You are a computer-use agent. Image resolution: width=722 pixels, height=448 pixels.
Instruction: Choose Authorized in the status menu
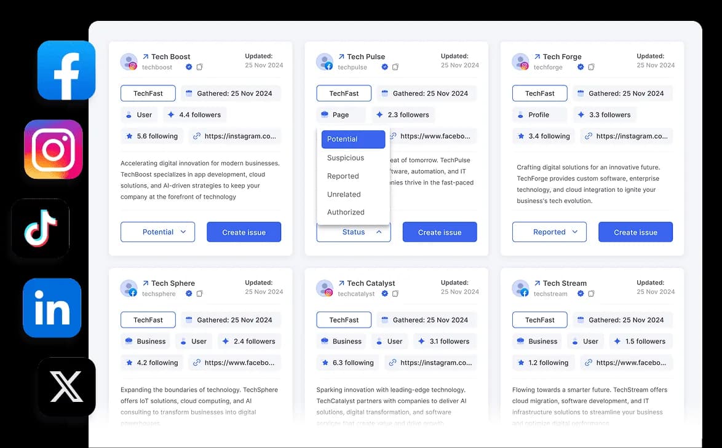(x=346, y=212)
